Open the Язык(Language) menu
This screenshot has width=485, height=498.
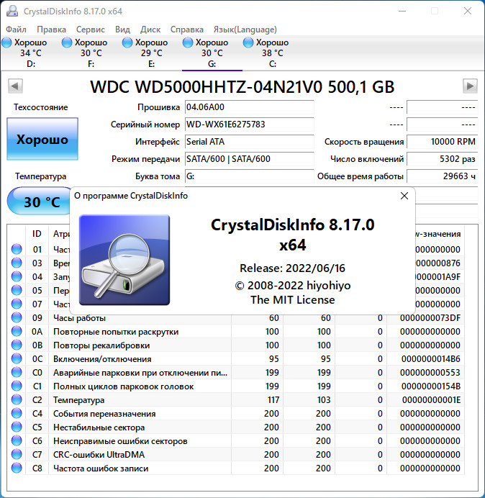(x=244, y=30)
